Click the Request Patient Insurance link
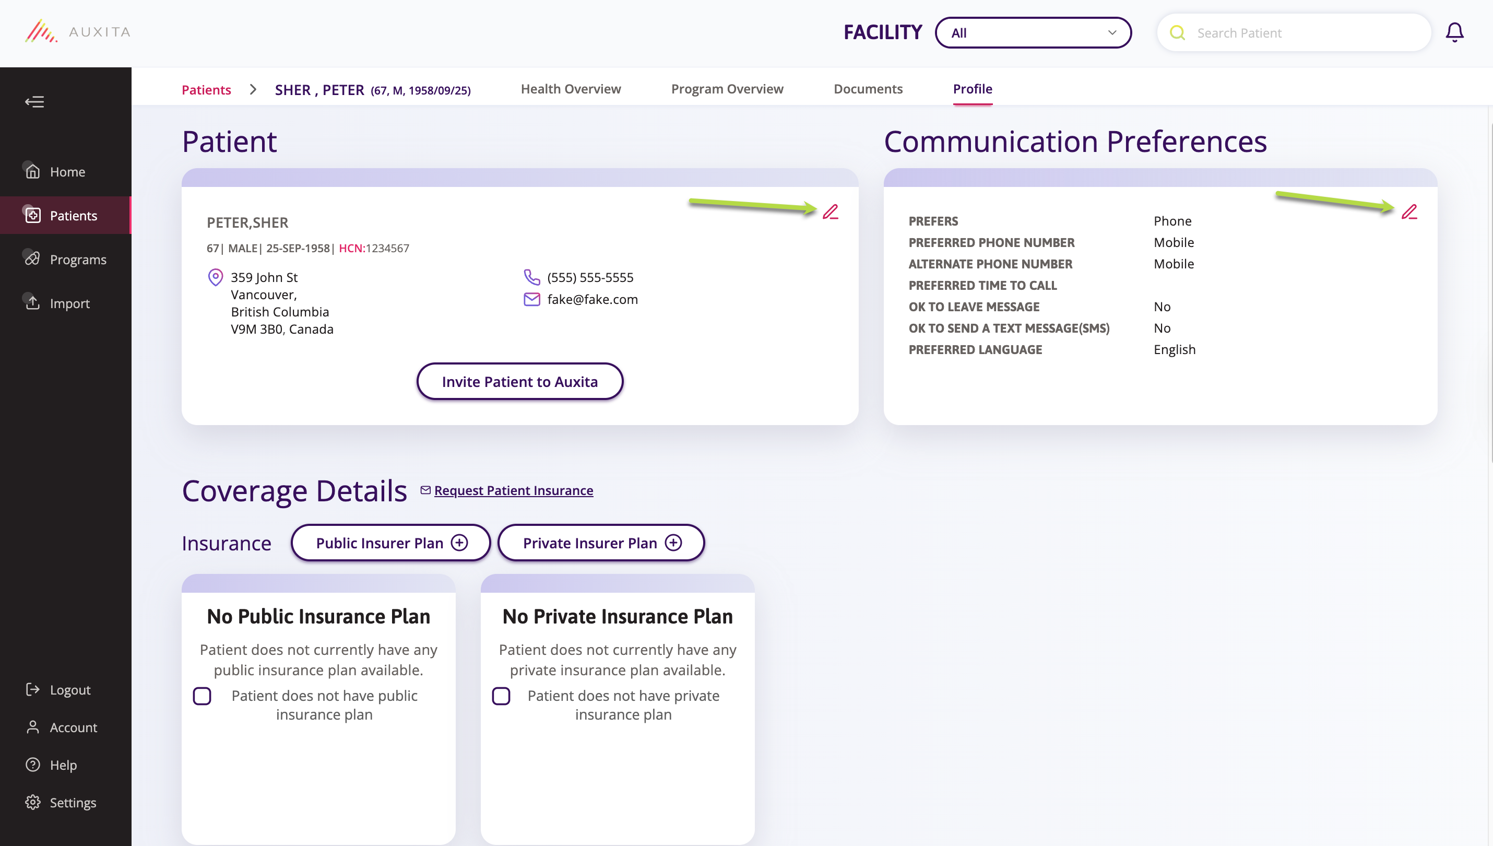Screen dimensions: 1493x846 coord(513,490)
